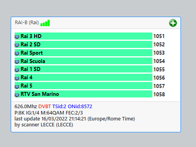Click service number 1057
This screenshot has width=196, height=147.
[x=159, y=86]
